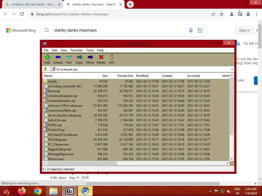Click the Bing search text field
The width and height of the screenshot is (262, 196).
click(x=119, y=30)
